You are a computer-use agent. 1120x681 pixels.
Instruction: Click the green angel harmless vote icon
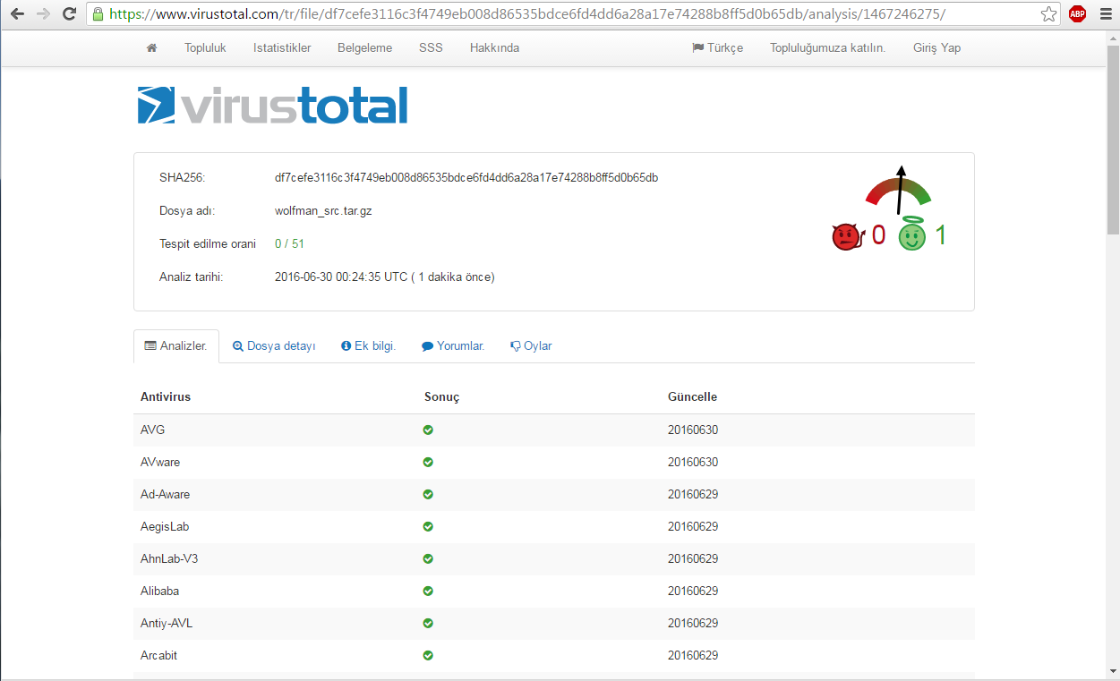[x=912, y=234]
